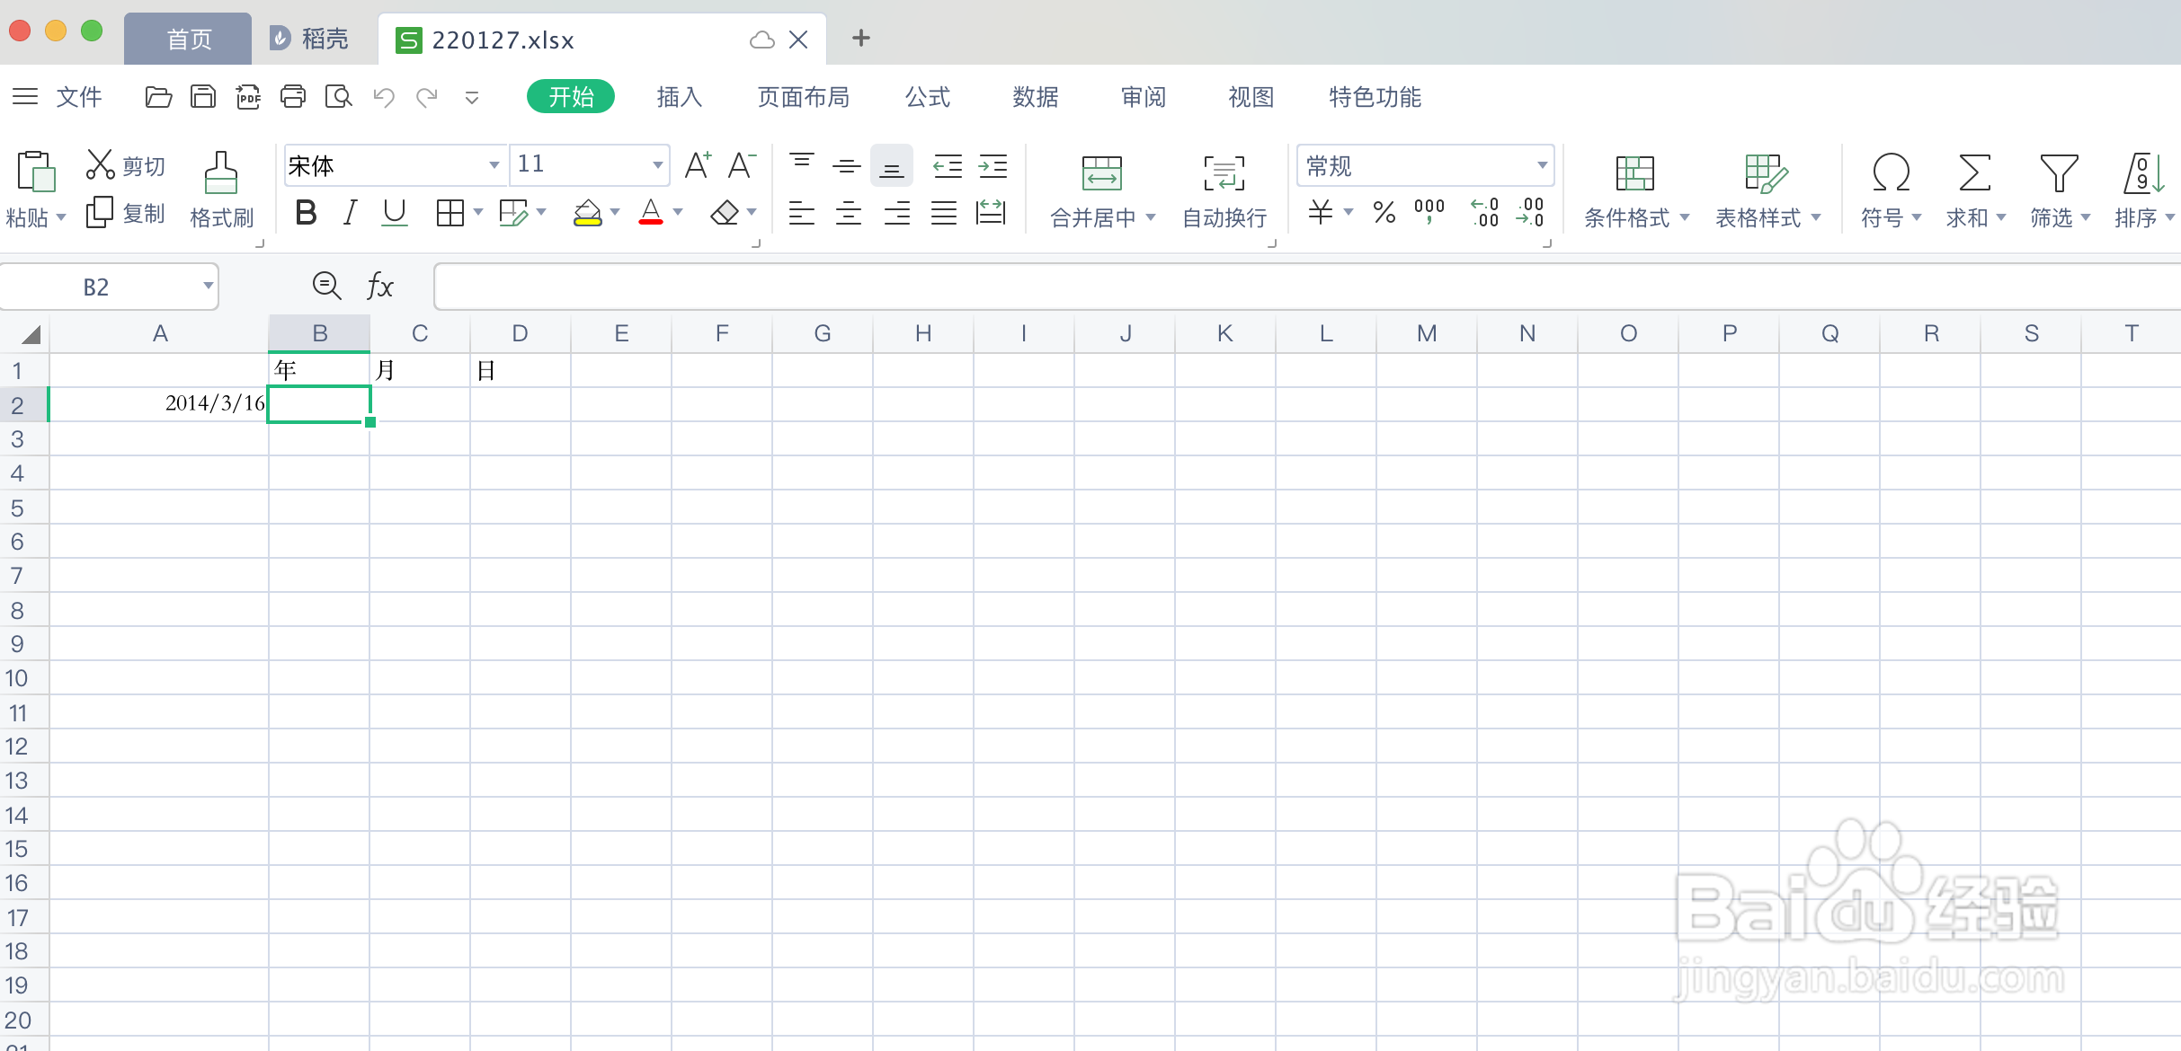Apply currency format to selection

[1319, 213]
